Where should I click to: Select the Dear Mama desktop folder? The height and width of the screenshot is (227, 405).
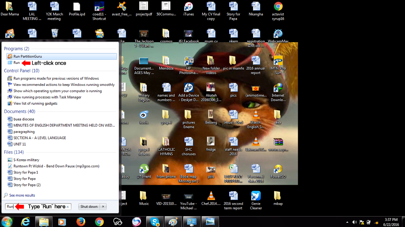tap(10, 9)
